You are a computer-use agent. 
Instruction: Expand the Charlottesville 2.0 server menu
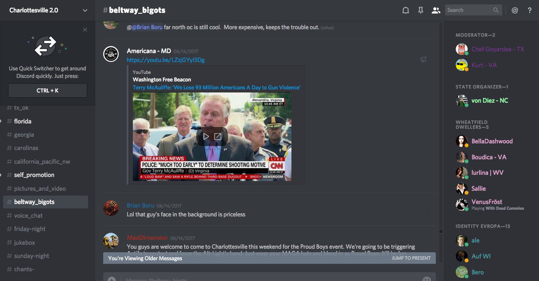tap(85, 10)
